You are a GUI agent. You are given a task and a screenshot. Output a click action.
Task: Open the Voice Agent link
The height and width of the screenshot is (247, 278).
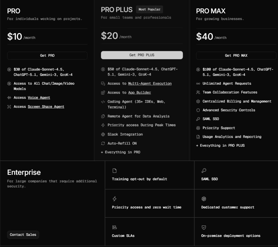(39, 97)
